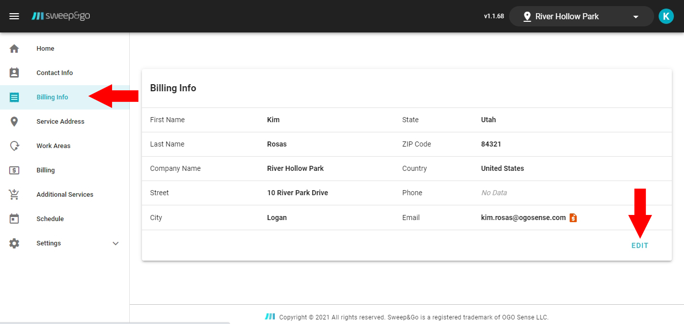This screenshot has width=684, height=324.
Task: Click the Sweep&Go logo
Action: click(x=61, y=16)
